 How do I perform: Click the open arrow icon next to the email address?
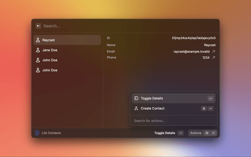pos(214,51)
